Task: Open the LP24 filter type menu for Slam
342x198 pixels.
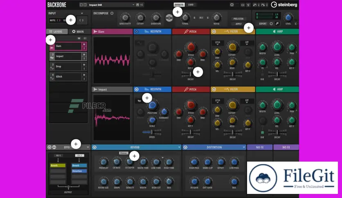Action: [x=218, y=43]
